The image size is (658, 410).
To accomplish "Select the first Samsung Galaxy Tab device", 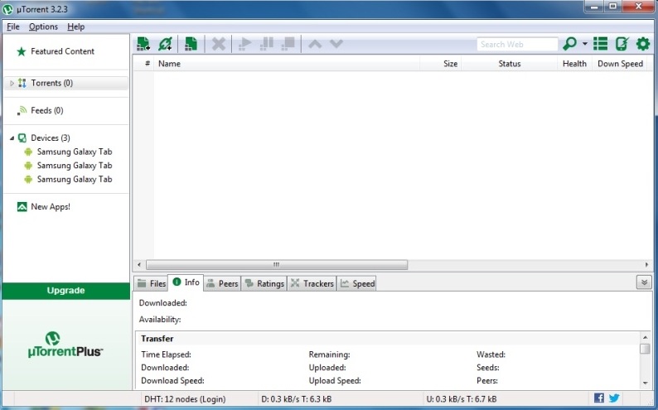I will click(x=75, y=152).
